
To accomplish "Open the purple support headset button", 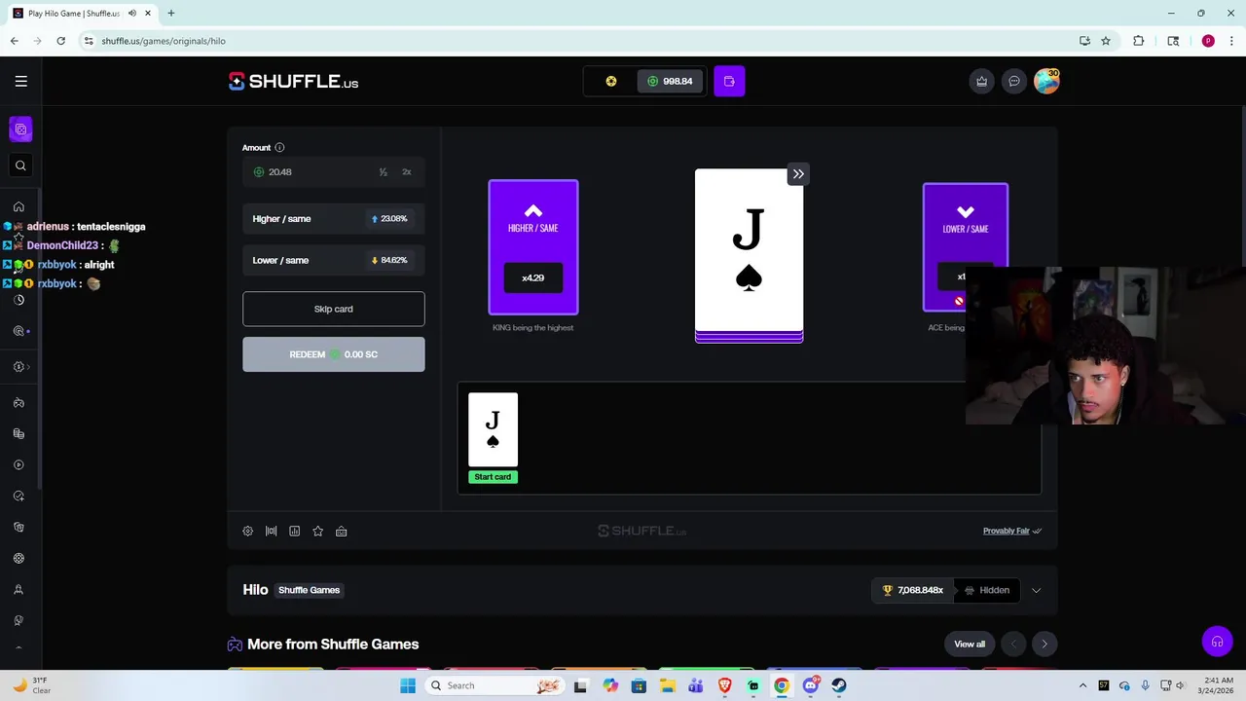I will coord(1217,642).
